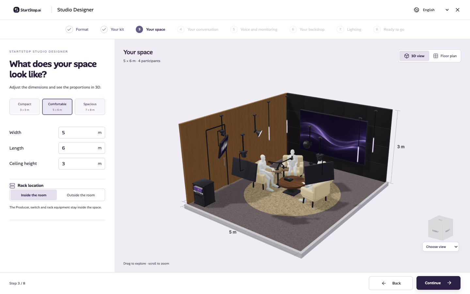Click the Ceiling height input field

82,164
